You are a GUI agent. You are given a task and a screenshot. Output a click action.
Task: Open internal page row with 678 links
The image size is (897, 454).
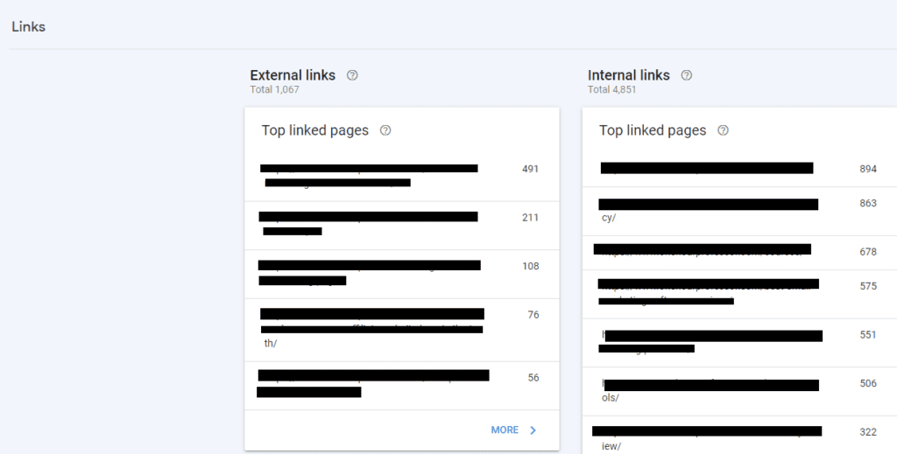739,253
